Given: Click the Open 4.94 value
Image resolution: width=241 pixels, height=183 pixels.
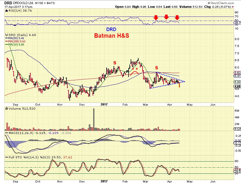Looking at the screenshot, I should 122,7.
